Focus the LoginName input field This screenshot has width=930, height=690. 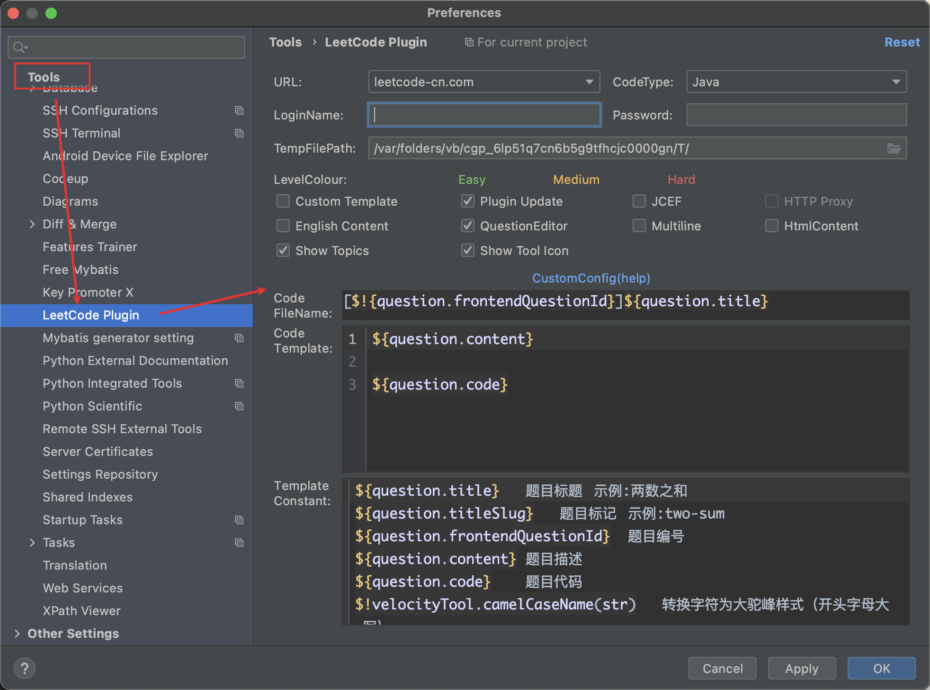point(484,115)
